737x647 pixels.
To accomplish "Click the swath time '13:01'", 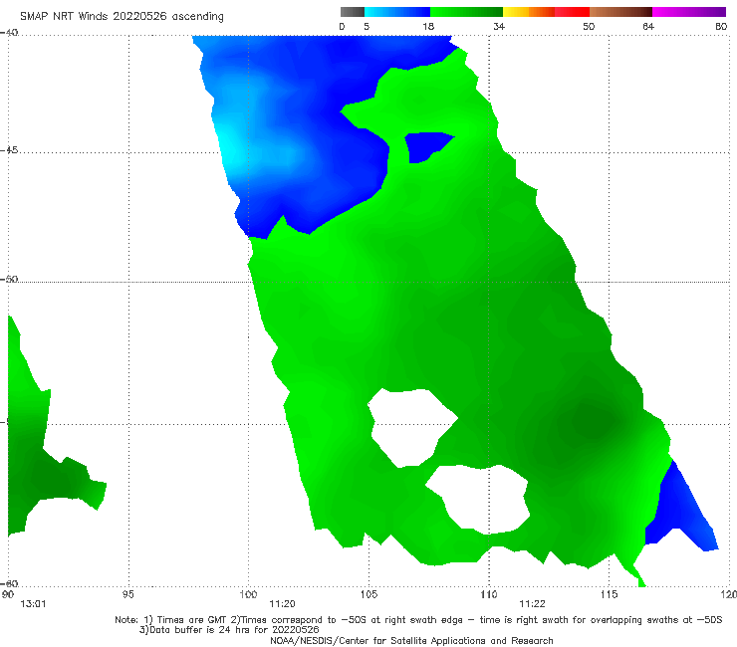I will pos(33,604).
